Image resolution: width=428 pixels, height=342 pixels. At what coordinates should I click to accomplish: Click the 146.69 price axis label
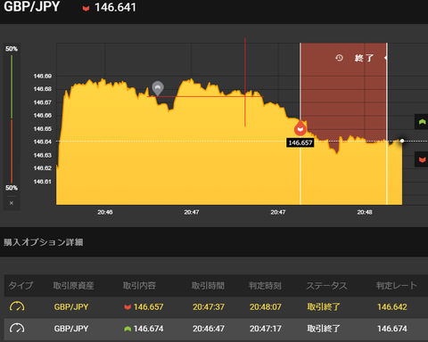click(x=43, y=77)
